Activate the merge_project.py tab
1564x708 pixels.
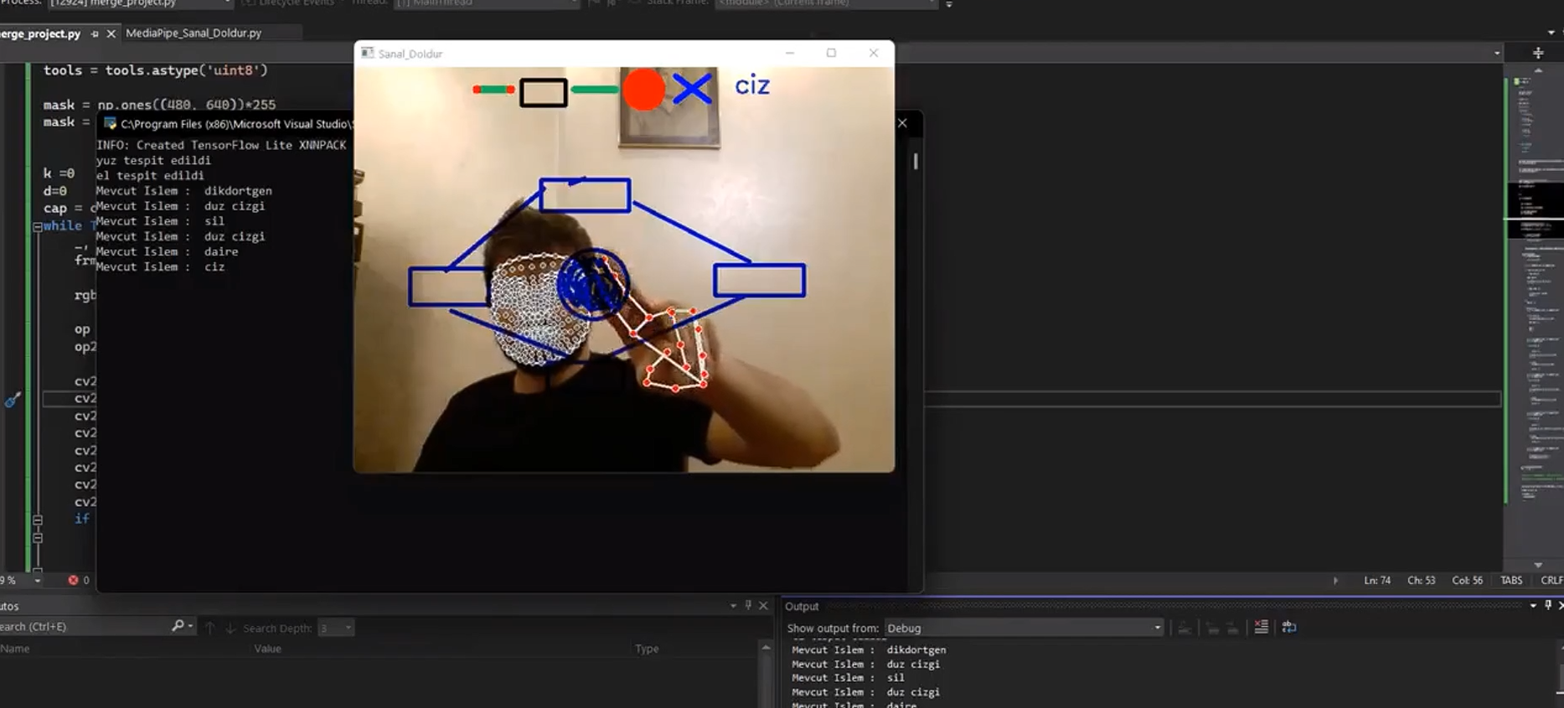40,34
